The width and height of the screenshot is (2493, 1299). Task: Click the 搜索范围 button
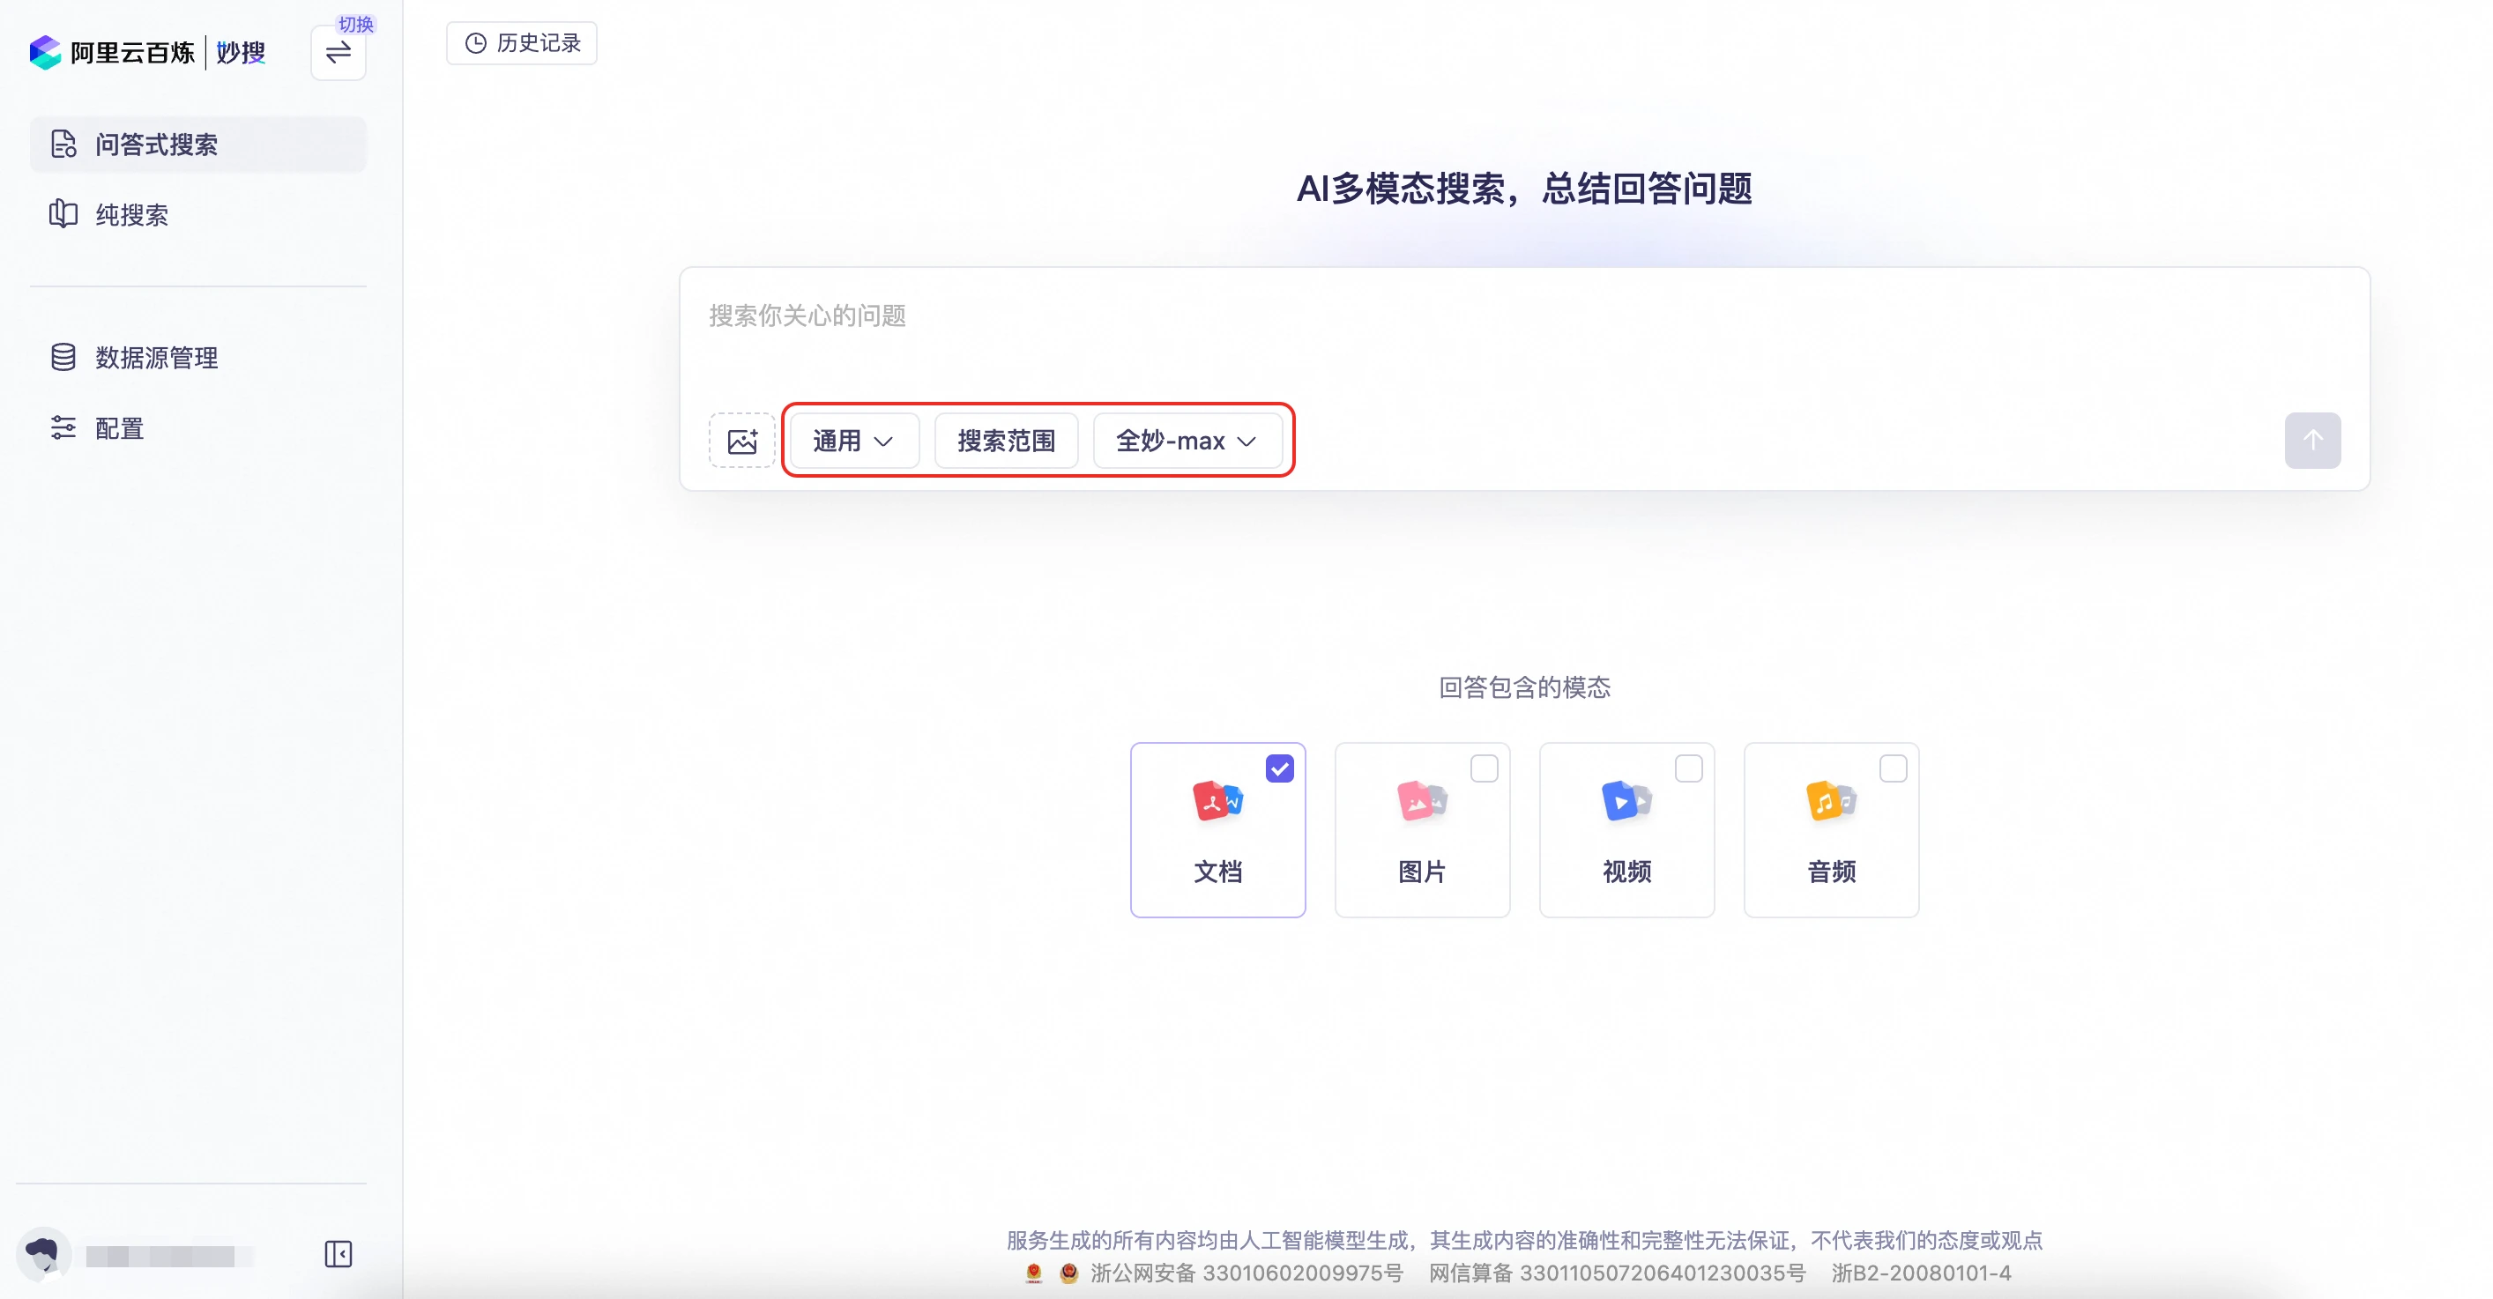pyautogui.click(x=1006, y=441)
